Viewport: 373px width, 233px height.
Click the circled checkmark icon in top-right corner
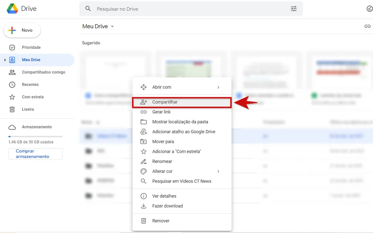[369, 8]
